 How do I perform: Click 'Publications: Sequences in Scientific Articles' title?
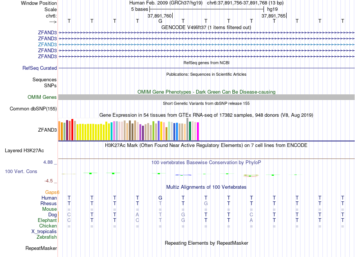206,74
